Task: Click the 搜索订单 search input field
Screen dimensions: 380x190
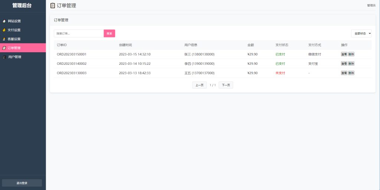Action: click(x=79, y=33)
